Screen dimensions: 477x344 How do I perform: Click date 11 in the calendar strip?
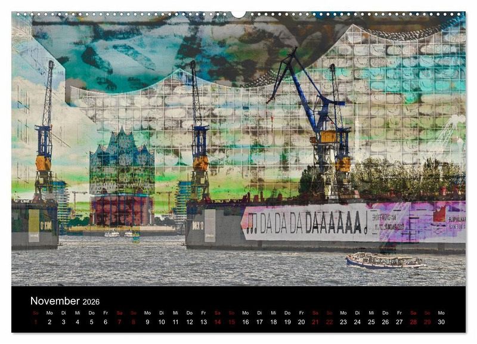[175, 322]
